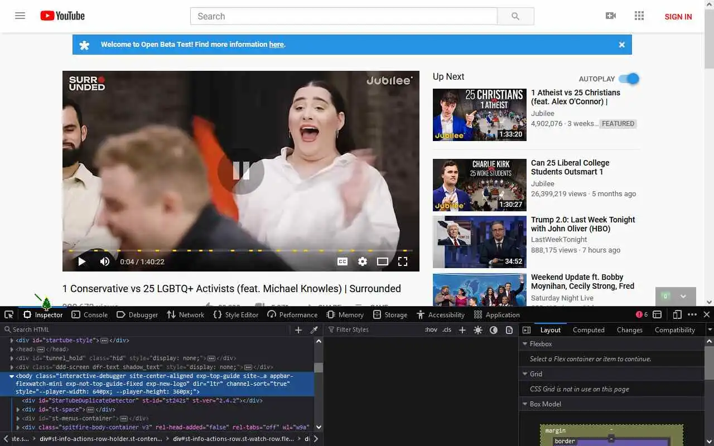
Task: Turn off the Autoplay switch
Action: coord(629,79)
